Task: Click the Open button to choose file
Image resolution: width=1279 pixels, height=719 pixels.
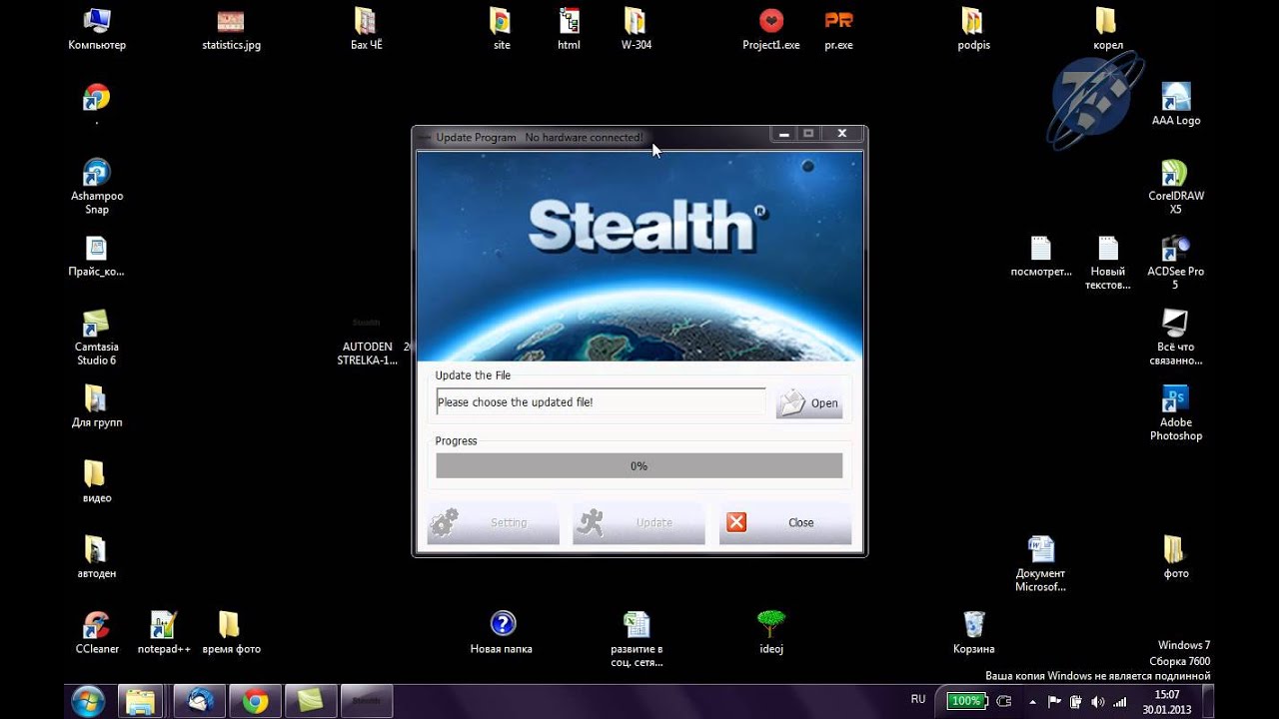Action: click(x=809, y=402)
